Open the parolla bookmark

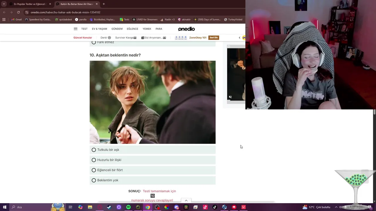81,19
